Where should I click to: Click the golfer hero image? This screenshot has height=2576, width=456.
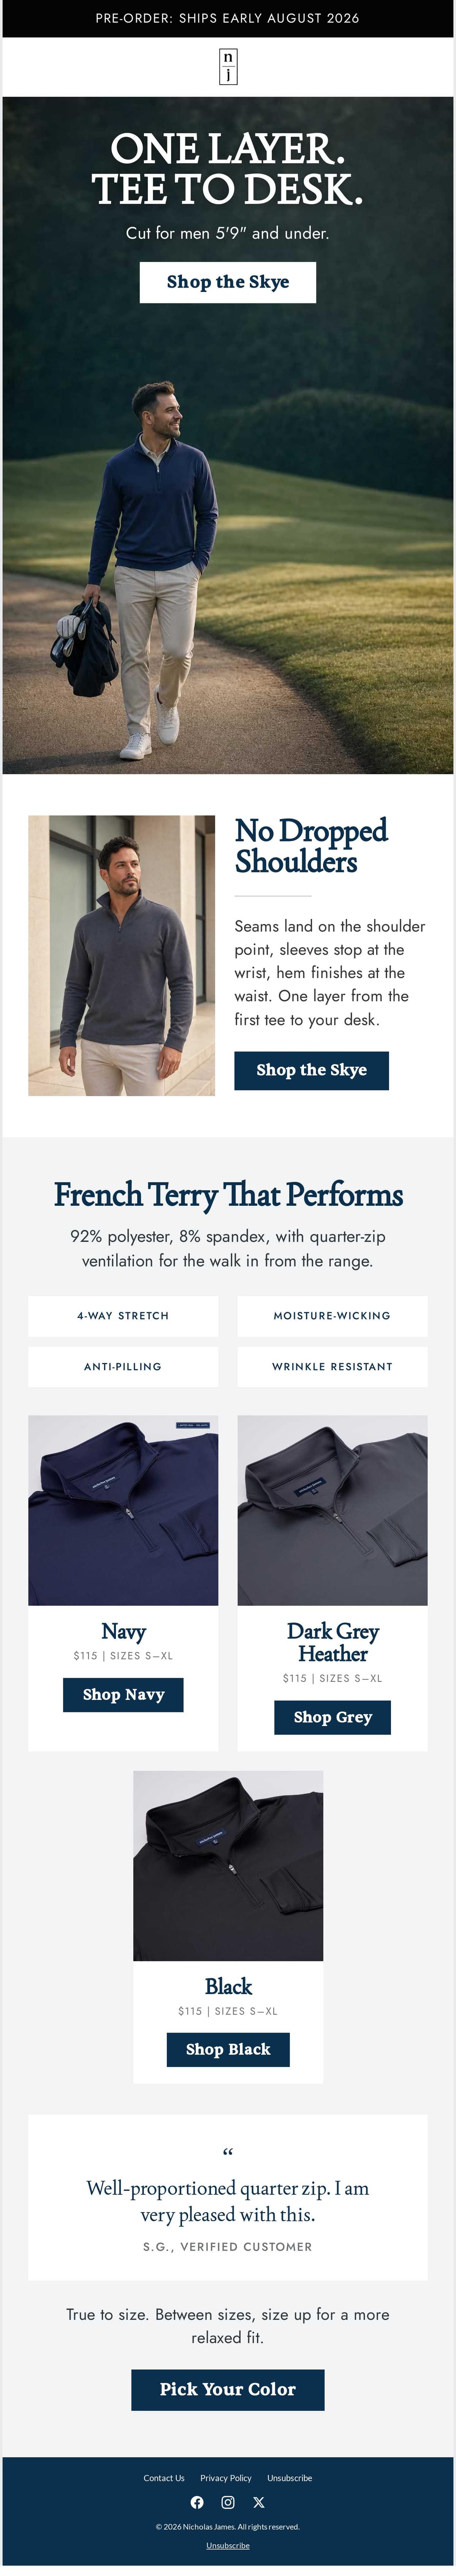228,435
